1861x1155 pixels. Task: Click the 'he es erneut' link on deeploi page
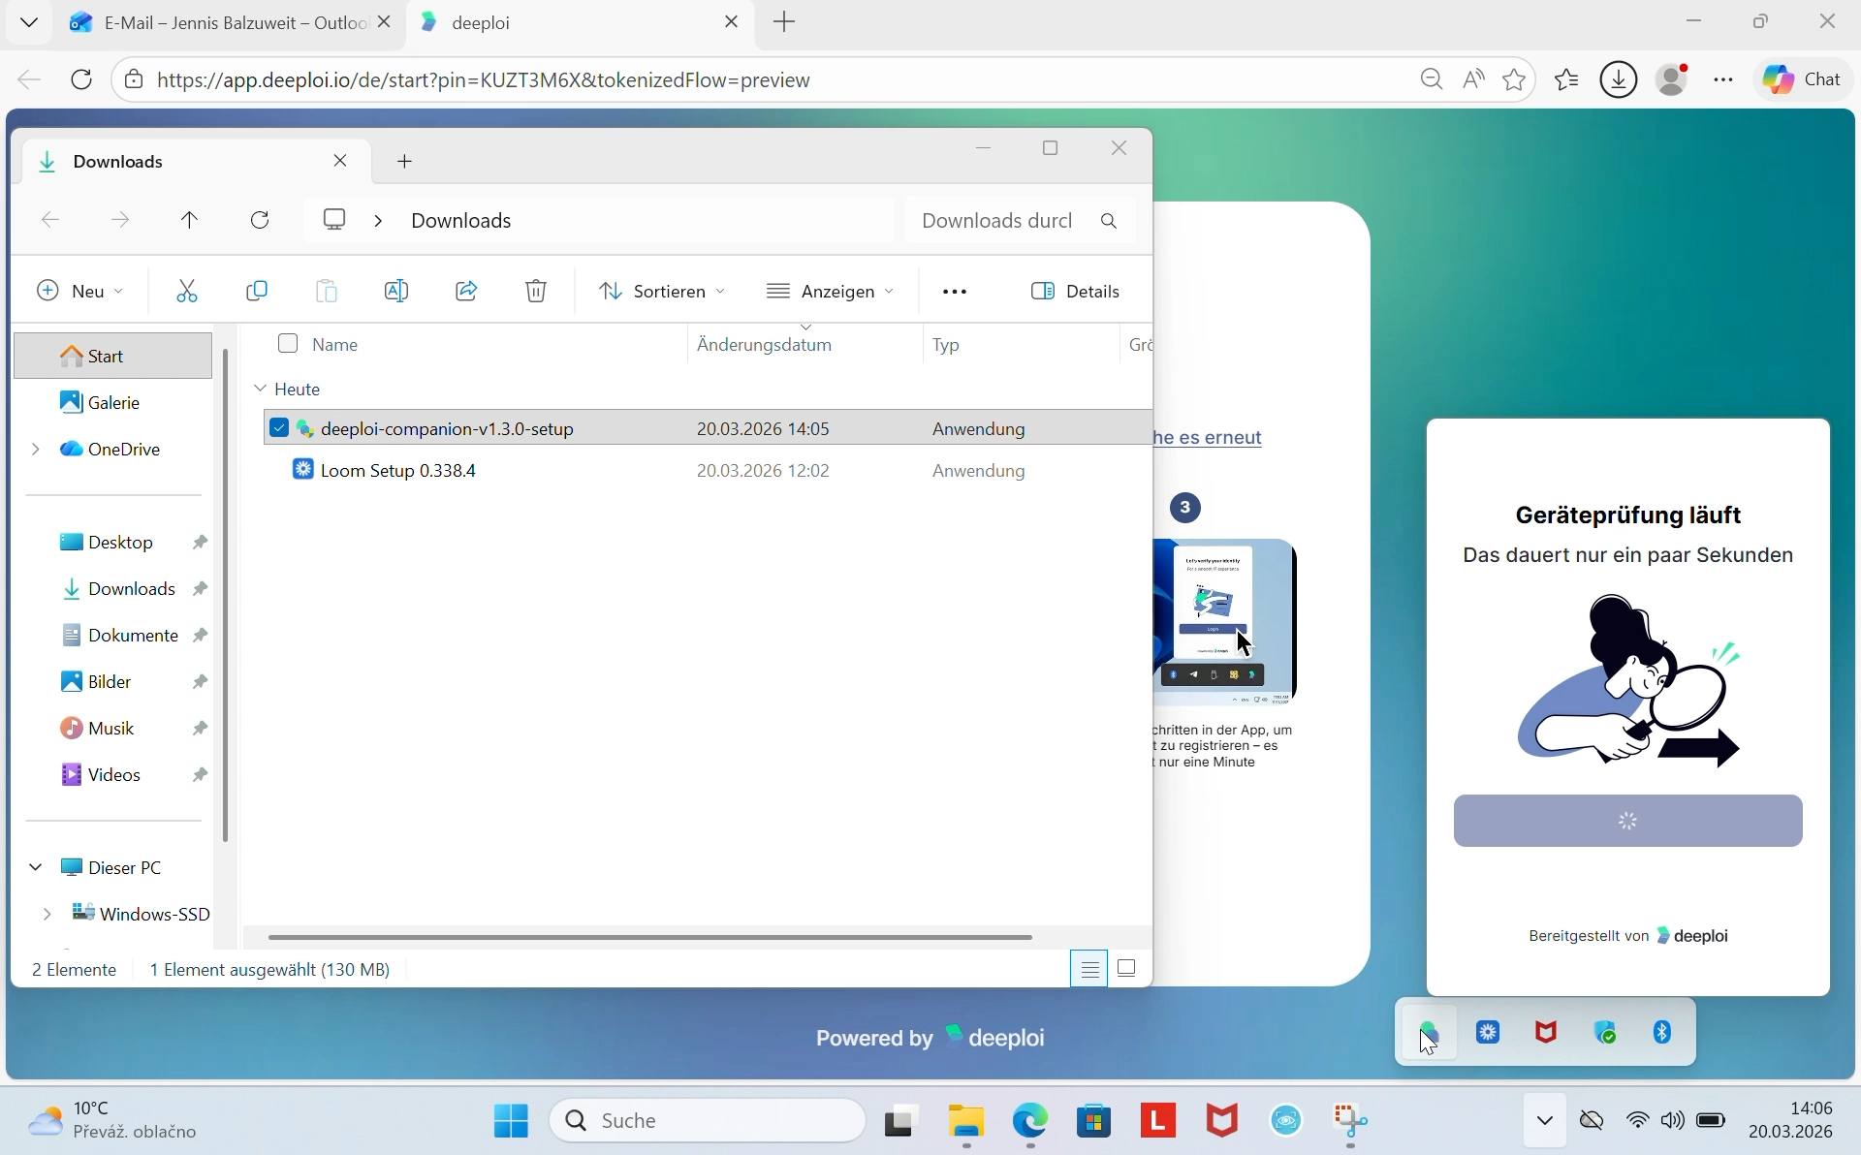(x=1208, y=437)
